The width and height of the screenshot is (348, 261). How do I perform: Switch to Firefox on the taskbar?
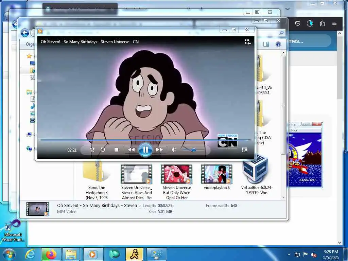click(x=51, y=254)
